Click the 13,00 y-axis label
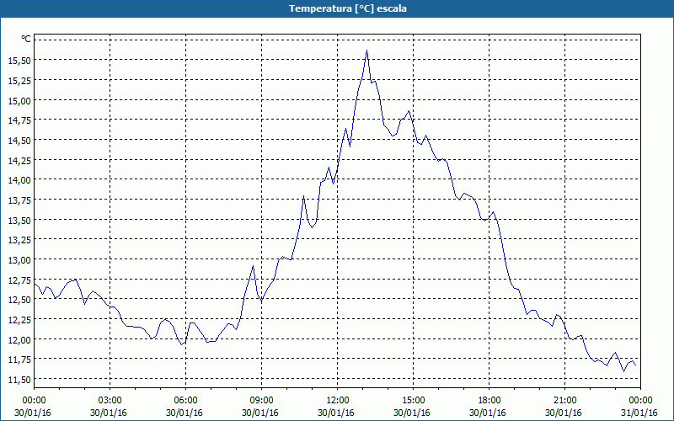674x421 pixels. (19, 260)
